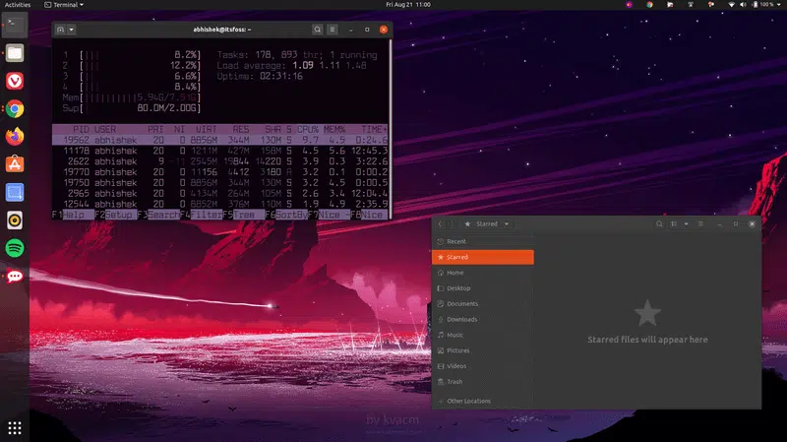
Task: Open the Terminal app menu in top bar
Action: (64, 5)
